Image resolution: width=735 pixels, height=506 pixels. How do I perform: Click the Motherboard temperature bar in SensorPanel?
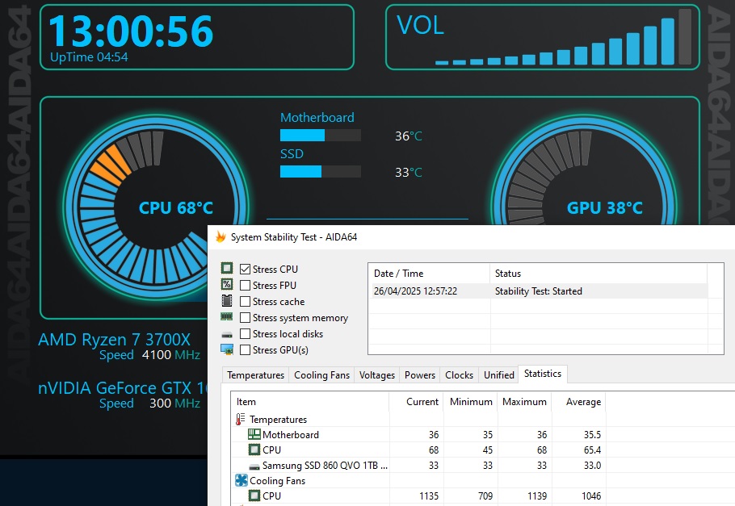(x=321, y=136)
